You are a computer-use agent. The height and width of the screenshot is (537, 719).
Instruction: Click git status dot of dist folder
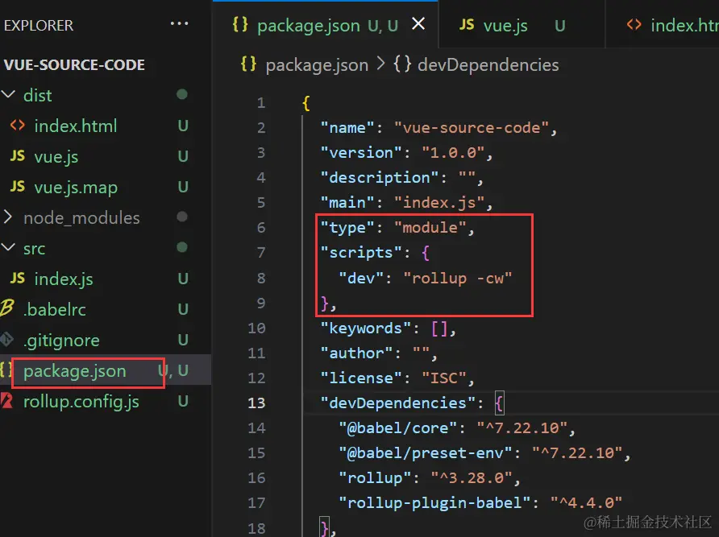[182, 94]
